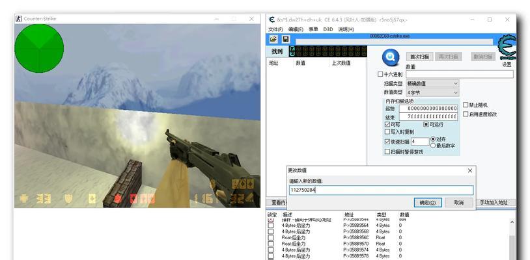The image size is (530, 260).
Task: Open the 文件(F) menu
Action: click(x=275, y=29)
